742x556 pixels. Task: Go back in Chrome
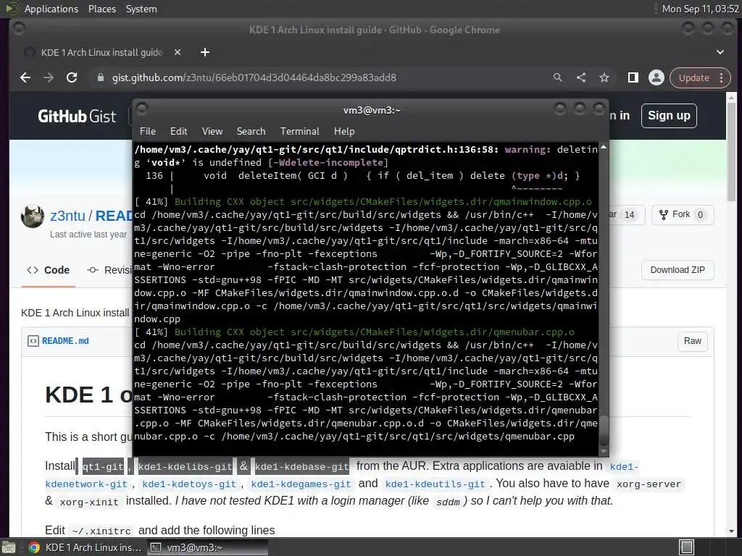[25, 77]
